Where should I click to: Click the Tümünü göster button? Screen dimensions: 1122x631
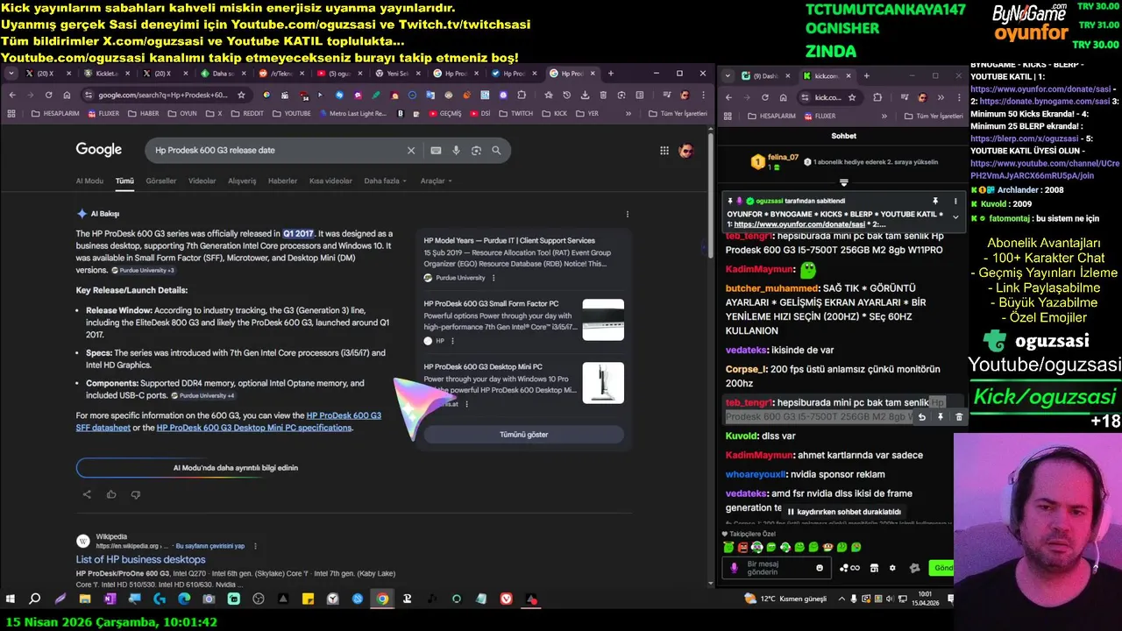523,435
